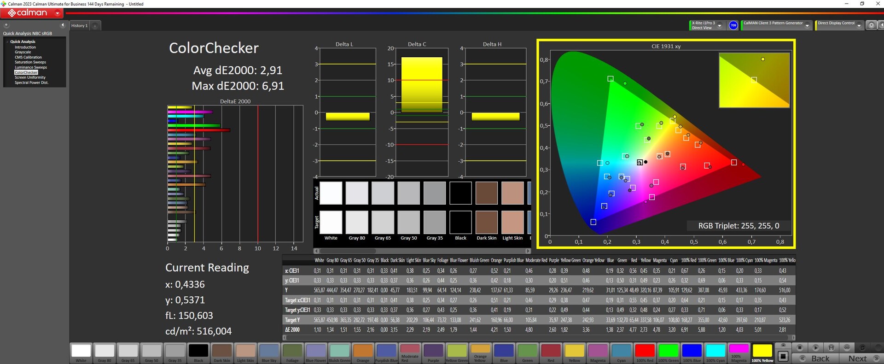Viewport: 884px width, 364px height.
Task: Click the continuous read infinity icon
Action: coord(847,347)
